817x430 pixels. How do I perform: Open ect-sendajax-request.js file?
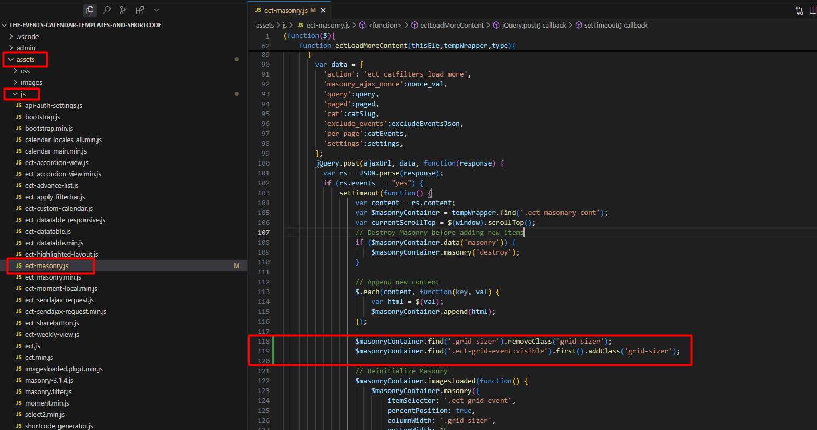coord(59,300)
